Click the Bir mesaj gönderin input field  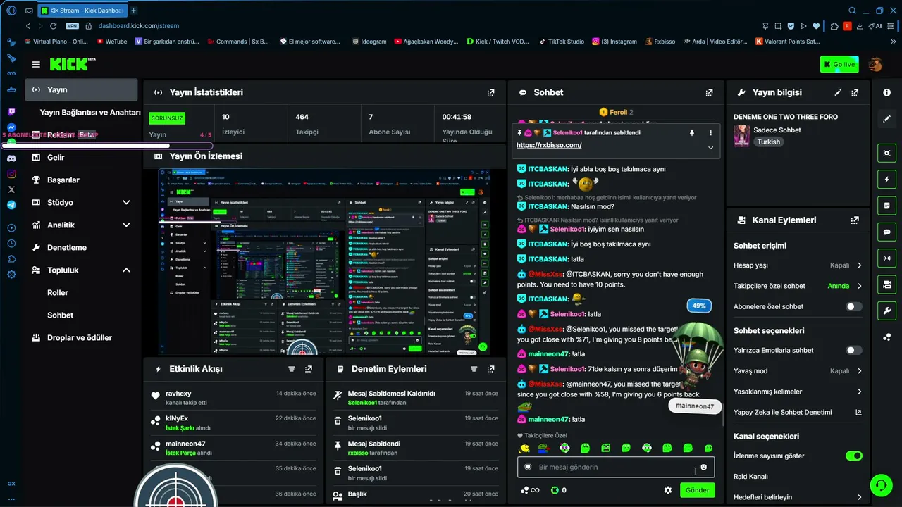616,467
